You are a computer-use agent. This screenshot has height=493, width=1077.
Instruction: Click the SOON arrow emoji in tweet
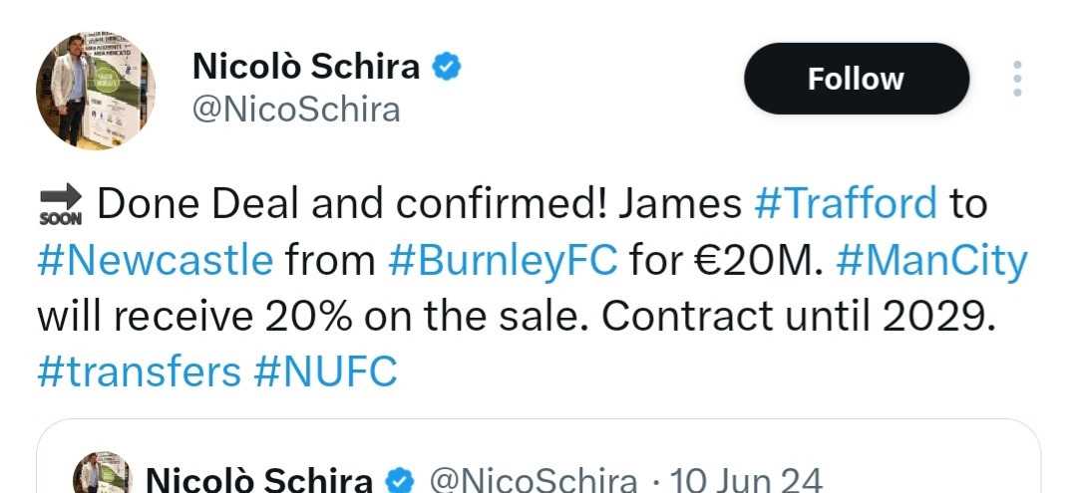pyautogui.click(x=61, y=206)
